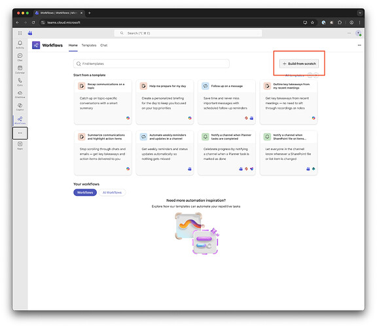The width and height of the screenshot is (377, 327).
Task: Select the Workflows app in the sidebar
Action: click(x=20, y=121)
